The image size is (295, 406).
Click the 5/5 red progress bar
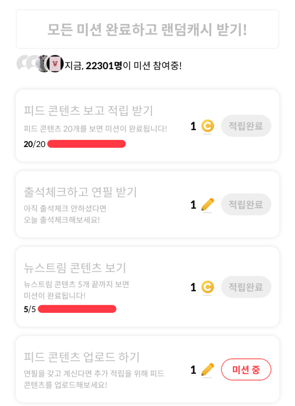(77, 309)
